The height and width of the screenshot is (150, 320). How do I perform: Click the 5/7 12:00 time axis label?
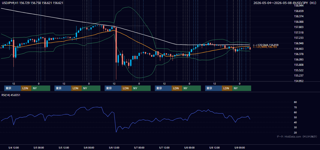164,147
